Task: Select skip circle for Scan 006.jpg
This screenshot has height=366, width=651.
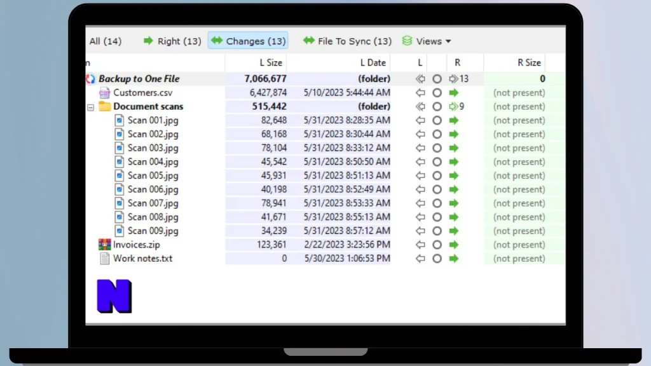Action: pos(437,189)
